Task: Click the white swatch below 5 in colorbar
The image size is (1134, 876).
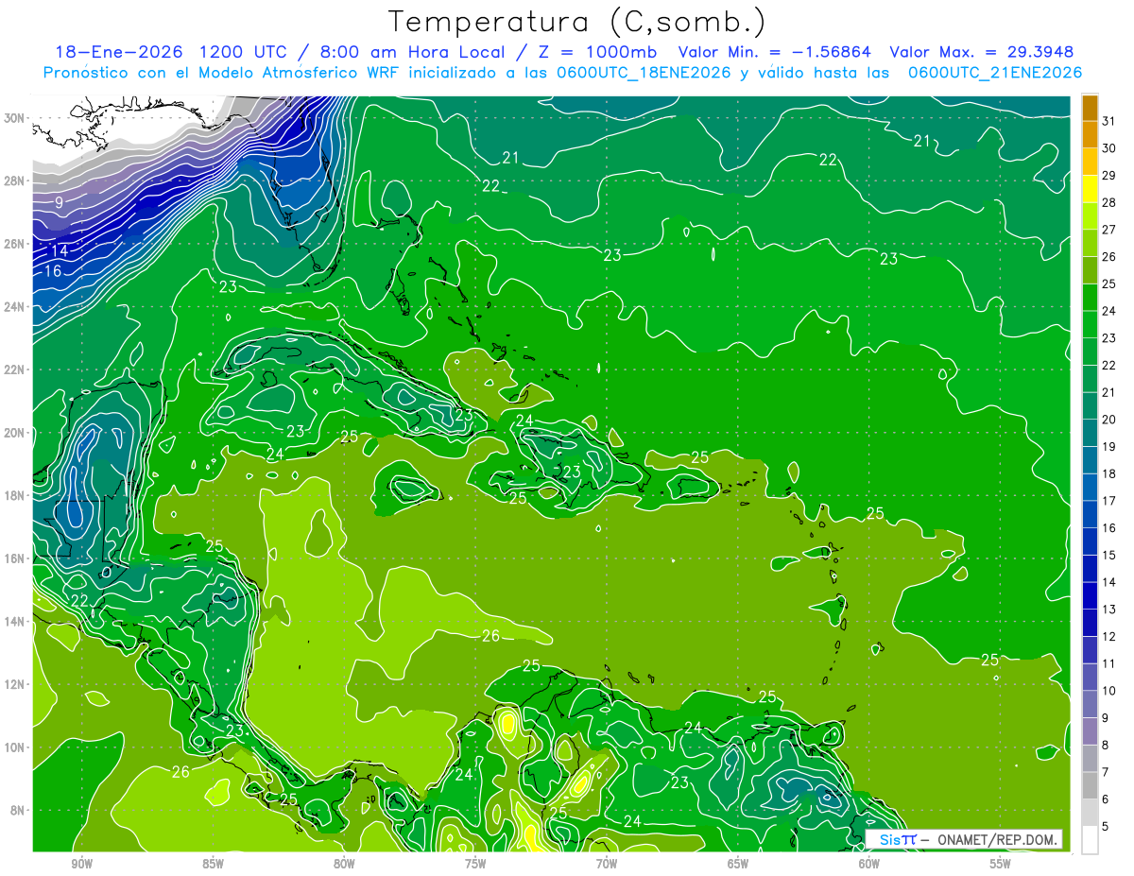Action: [x=1090, y=840]
